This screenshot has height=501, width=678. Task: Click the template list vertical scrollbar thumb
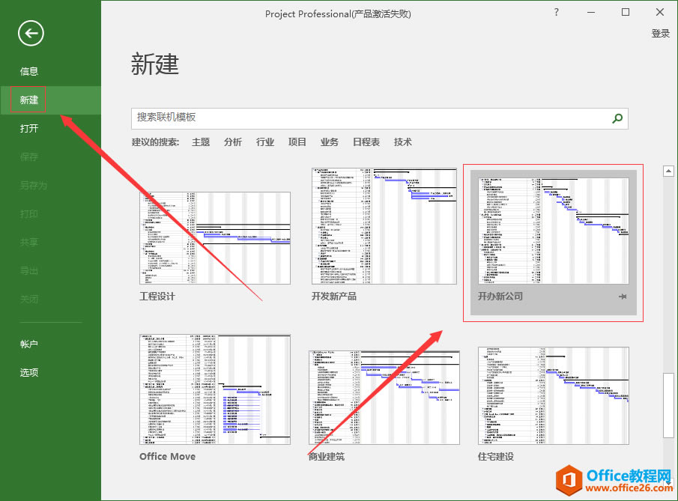[x=668, y=405]
